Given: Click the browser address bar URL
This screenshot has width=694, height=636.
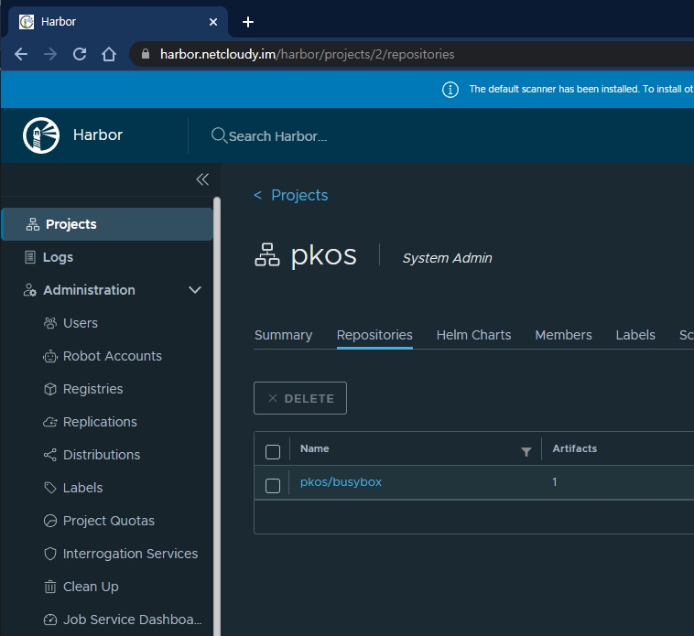Looking at the screenshot, I should point(307,54).
